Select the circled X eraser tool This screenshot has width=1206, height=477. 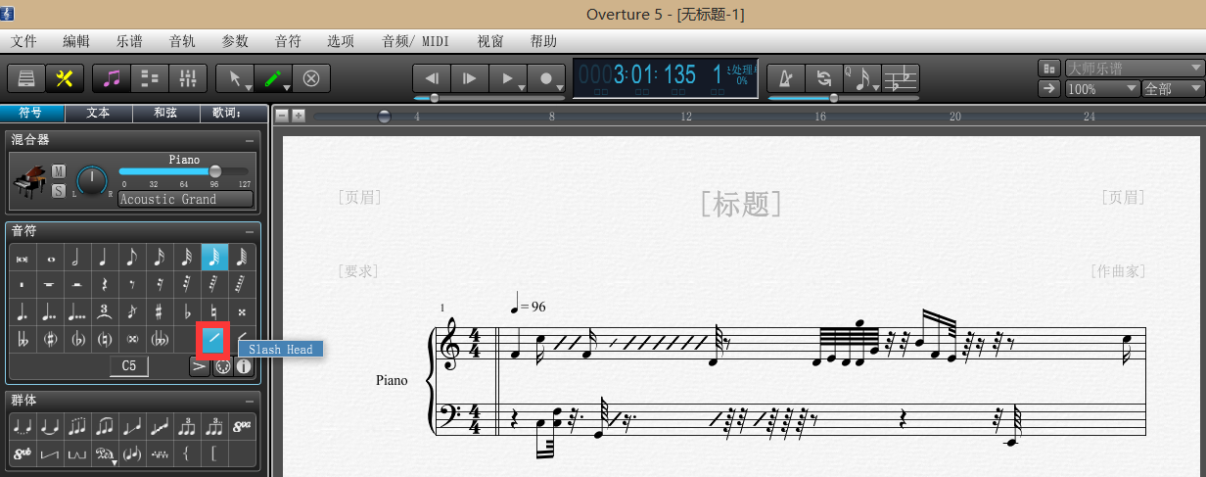311,78
